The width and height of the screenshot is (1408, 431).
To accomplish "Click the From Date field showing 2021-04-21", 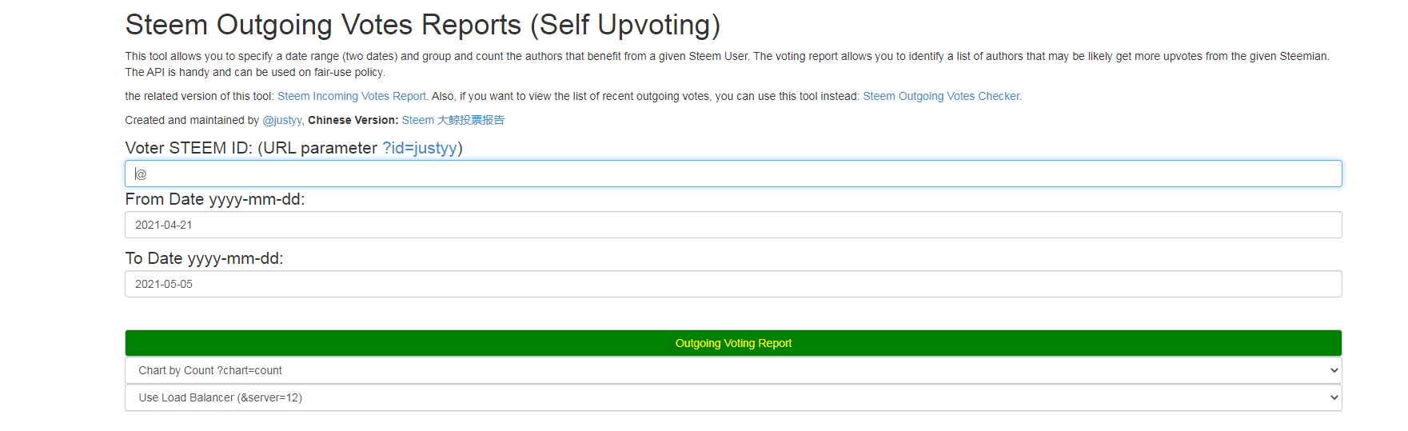I will [x=733, y=225].
